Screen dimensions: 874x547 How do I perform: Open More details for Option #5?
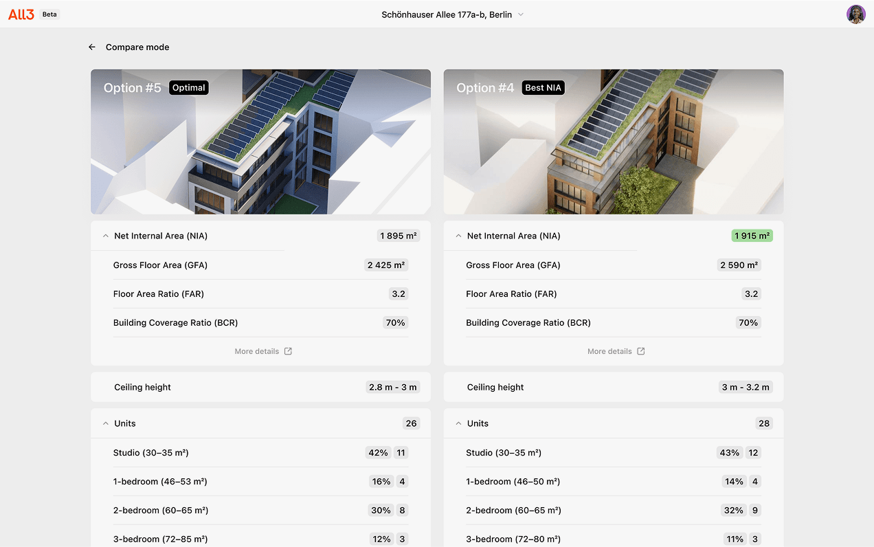coord(257,351)
